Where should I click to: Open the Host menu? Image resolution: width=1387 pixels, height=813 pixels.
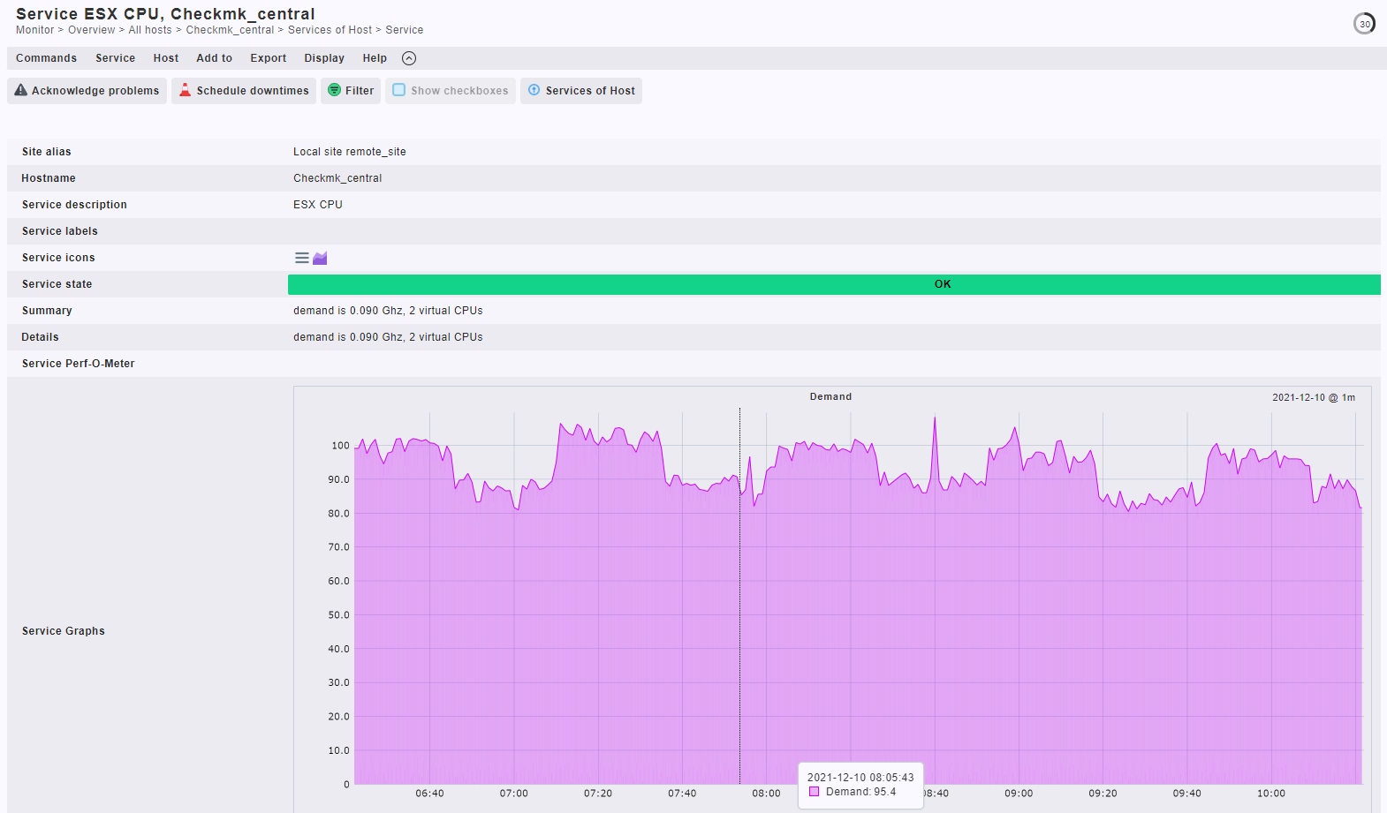coord(166,58)
